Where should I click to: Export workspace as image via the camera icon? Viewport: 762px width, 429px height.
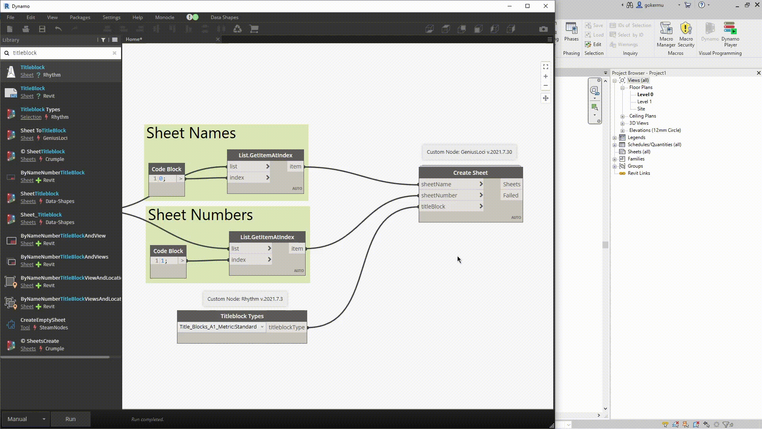544,29
